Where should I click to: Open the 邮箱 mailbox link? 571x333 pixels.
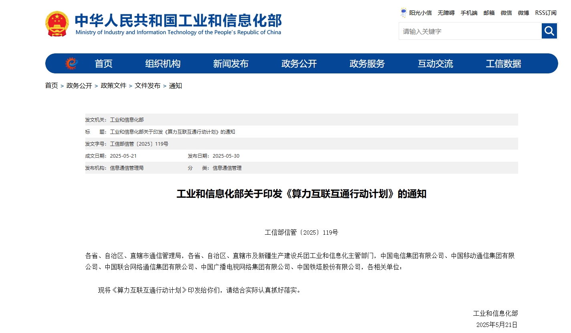(x=489, y=13)
